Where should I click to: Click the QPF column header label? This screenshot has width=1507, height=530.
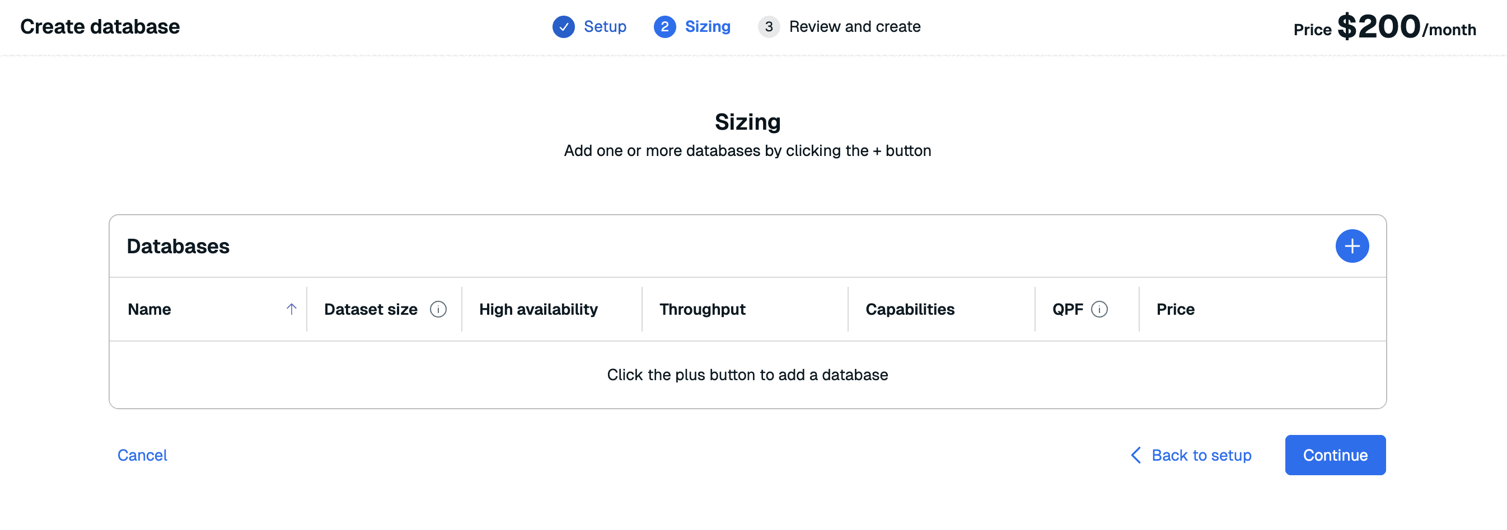[1067, 309]
